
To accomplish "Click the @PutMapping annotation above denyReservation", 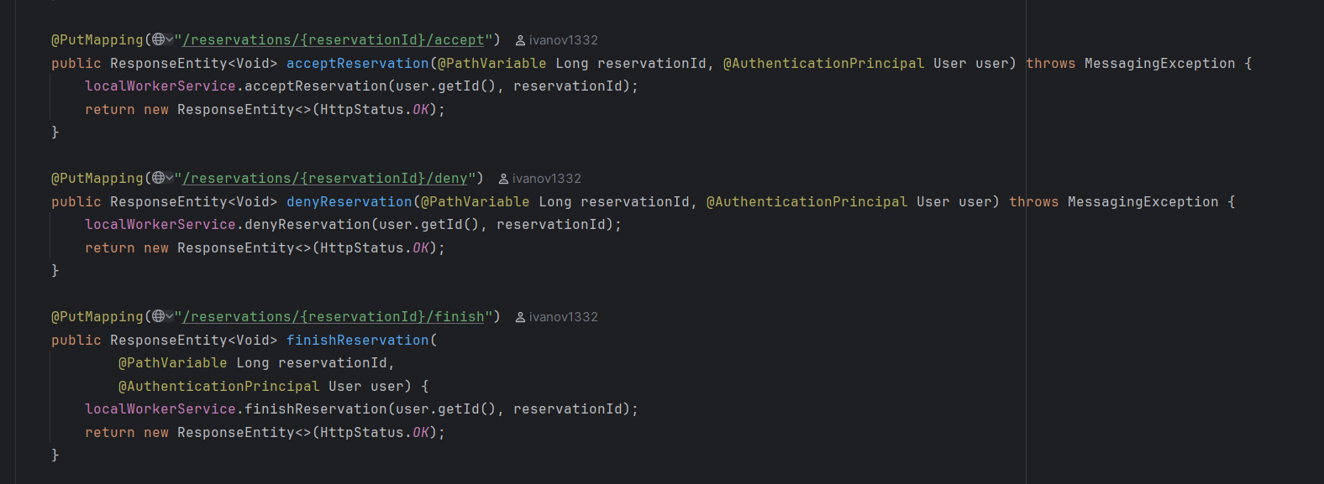I will pos(97,178).
